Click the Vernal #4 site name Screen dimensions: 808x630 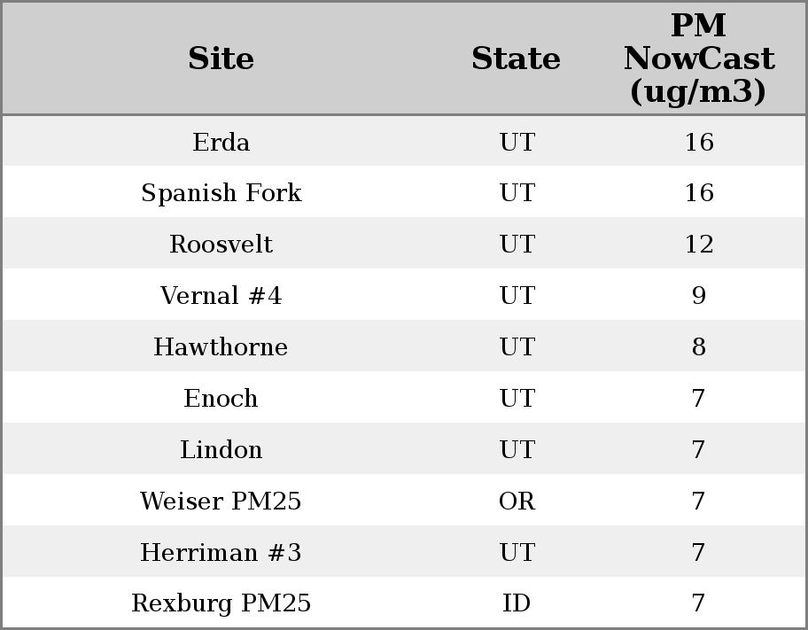tap(221, 296)
